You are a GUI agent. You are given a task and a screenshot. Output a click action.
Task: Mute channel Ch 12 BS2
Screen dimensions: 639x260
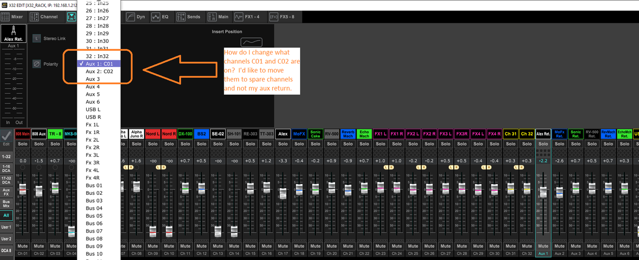coord(202,246)
